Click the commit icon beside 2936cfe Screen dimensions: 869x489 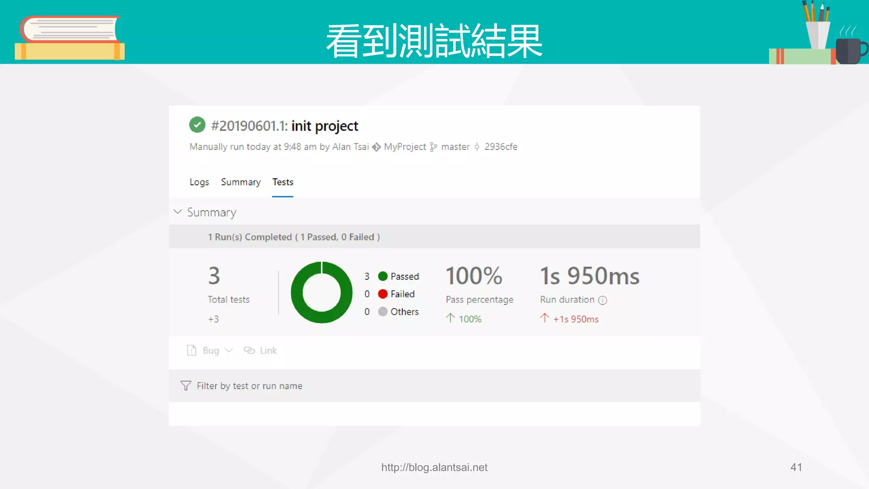(x=477, y=147)
